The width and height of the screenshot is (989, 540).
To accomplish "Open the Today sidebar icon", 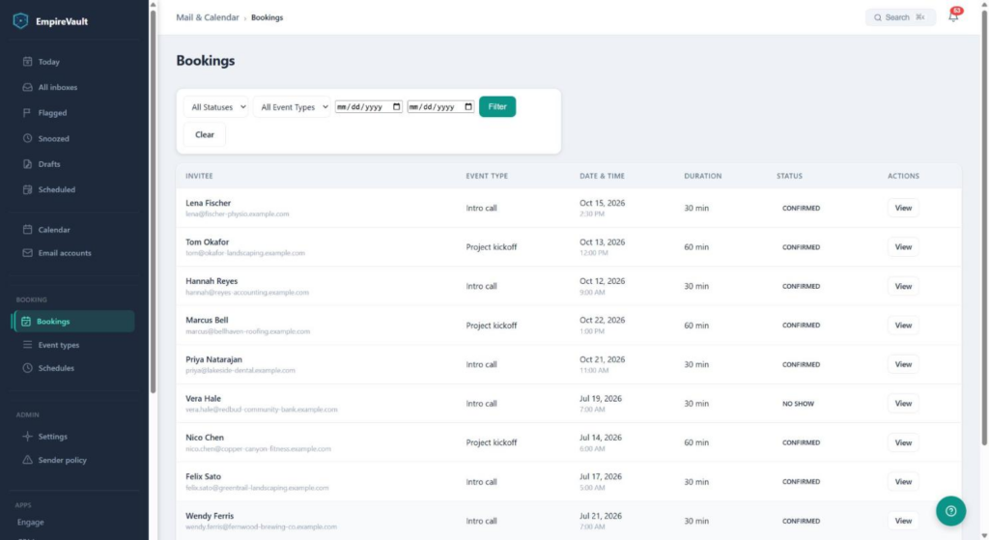I will pyautogui.click(x=27, y=62).
